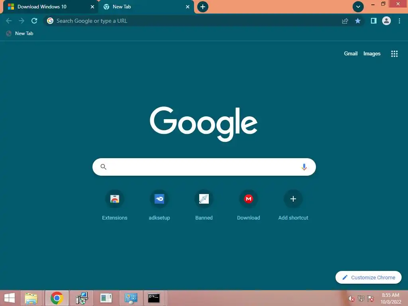
Task: Close the New Tab tab
Action: click(x=188, y=7)
